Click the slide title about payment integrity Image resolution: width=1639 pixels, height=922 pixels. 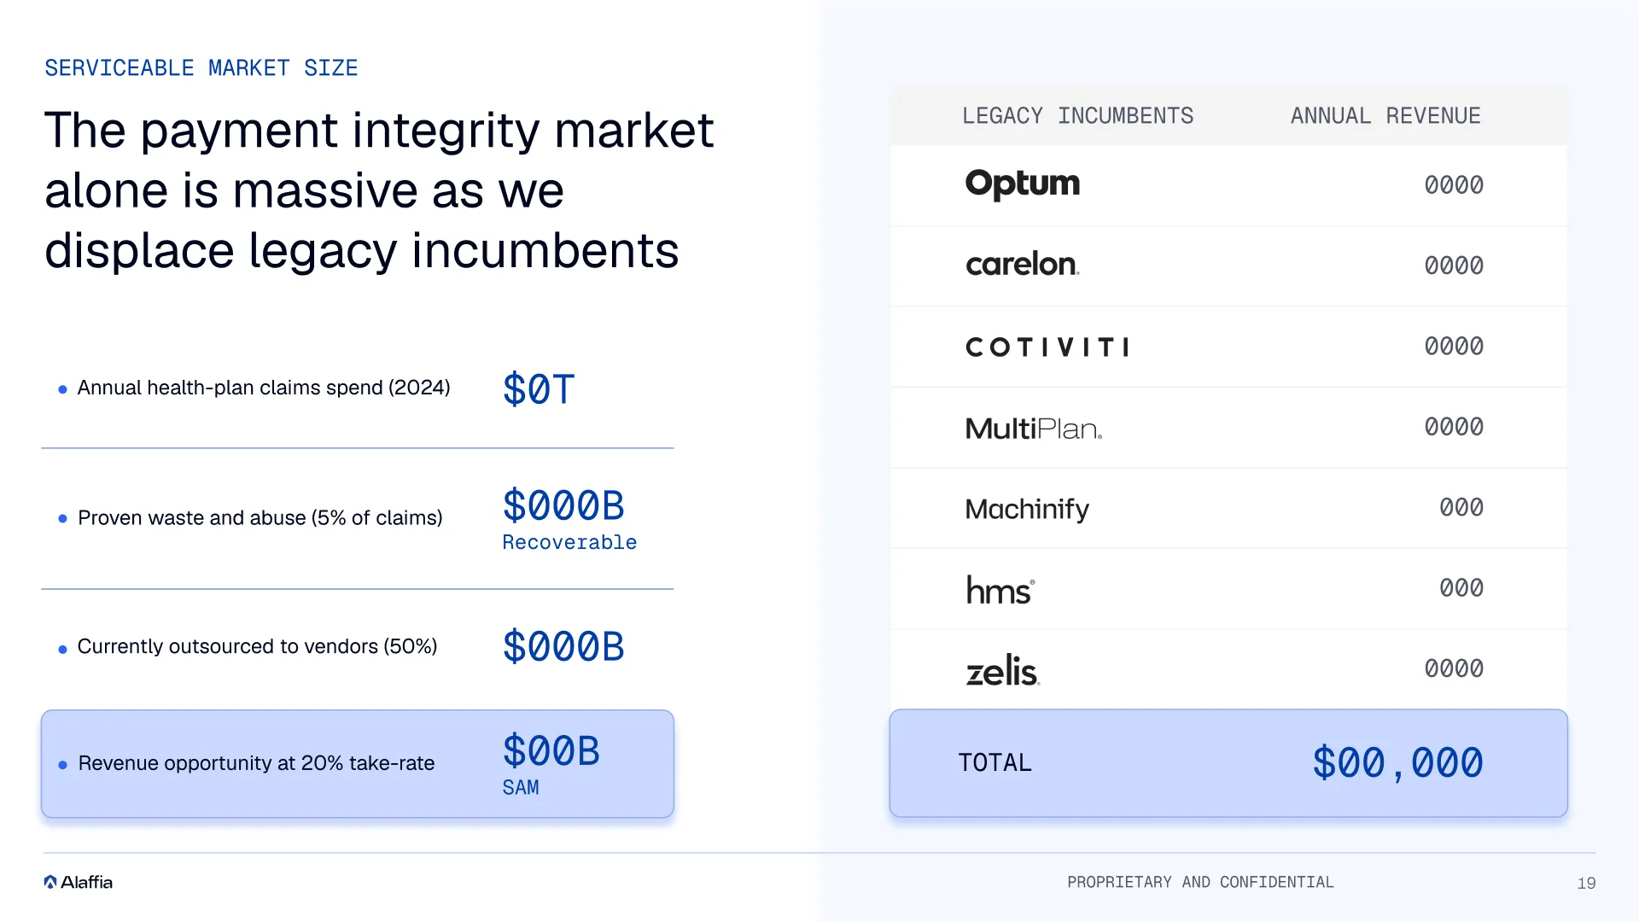pos(379,190)
